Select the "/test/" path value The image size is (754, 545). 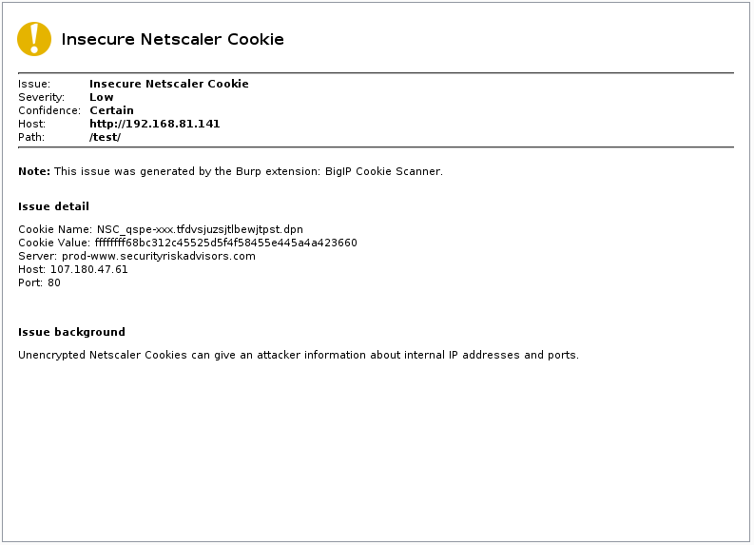[x=105, y=137]
